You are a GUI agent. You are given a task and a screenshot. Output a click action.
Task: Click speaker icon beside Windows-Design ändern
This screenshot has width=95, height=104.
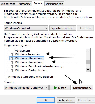click(12, 70)
